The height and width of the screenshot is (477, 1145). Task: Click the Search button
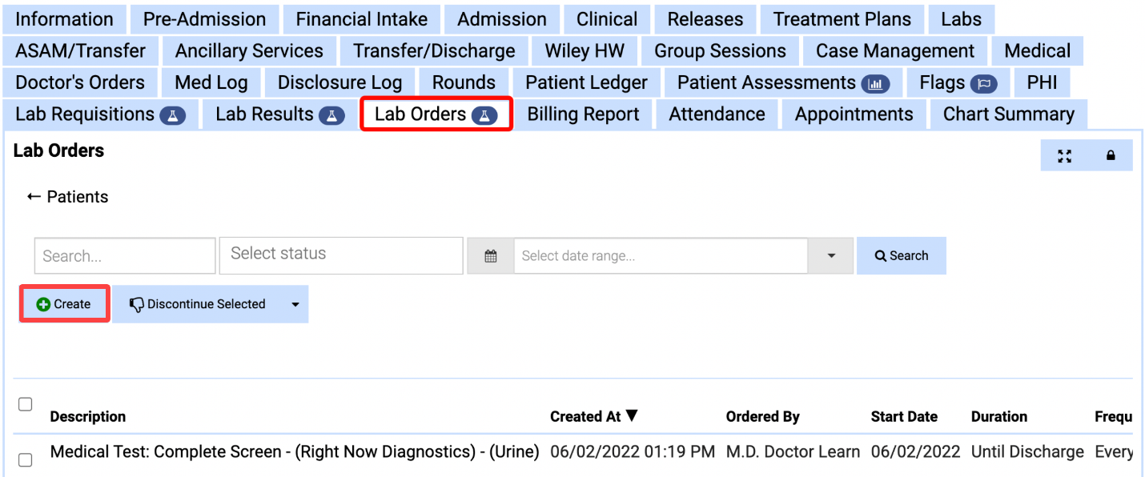pyautogui.click(x=902, y=256)
